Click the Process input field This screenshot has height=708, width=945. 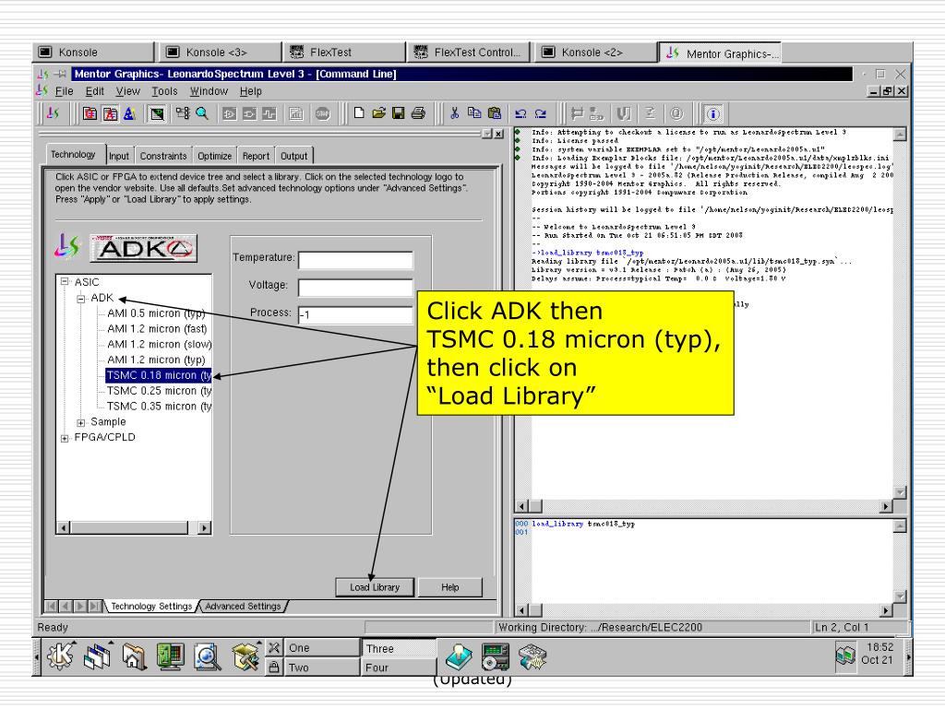pyautogui.click(x=355, y=315)
